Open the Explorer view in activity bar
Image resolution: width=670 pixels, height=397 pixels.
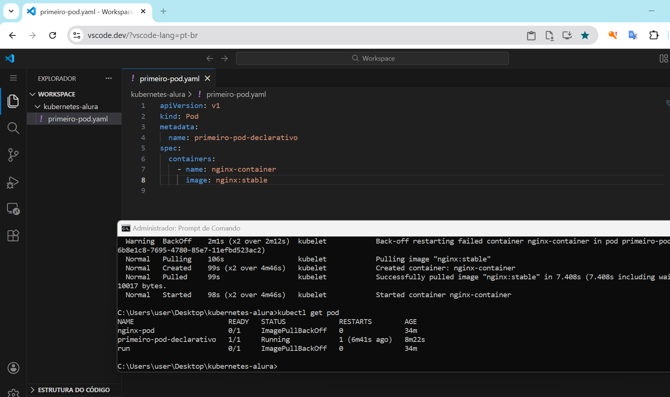coord(13,101)
